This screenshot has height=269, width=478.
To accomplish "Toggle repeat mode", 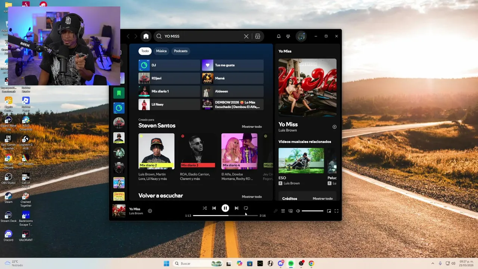I will click(x=246, y=208).
